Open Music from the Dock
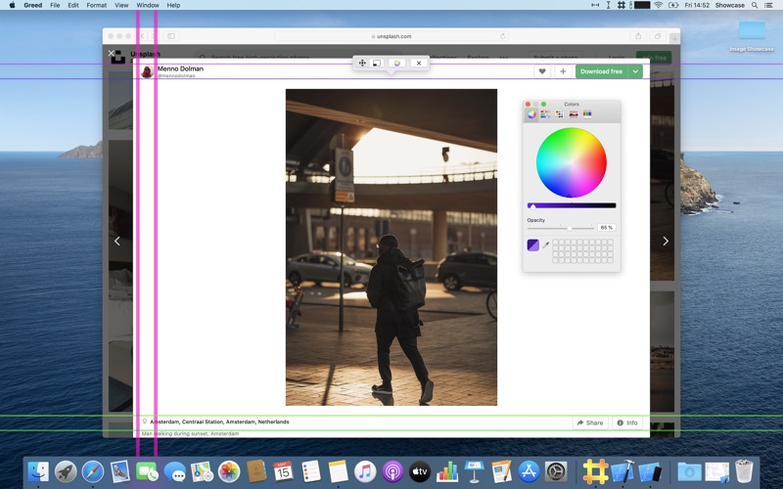This screenshot has width=783, height=489. 365,471
